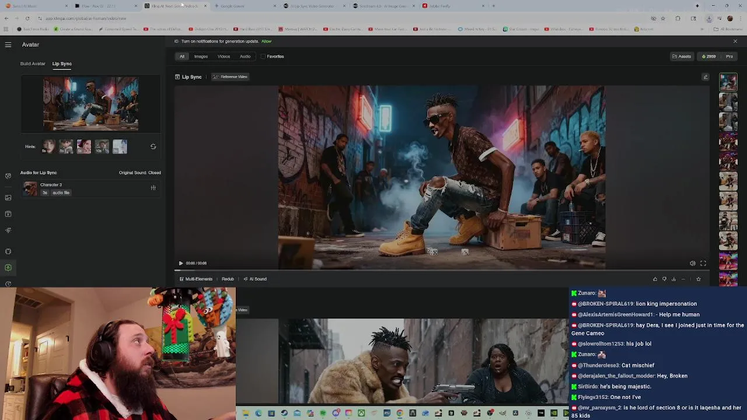Click the 3s duration tag
The width and height of the screenshot is (747, 420).
coord(44,192)
